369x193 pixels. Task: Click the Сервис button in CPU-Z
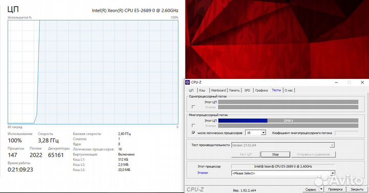(311, 189)
